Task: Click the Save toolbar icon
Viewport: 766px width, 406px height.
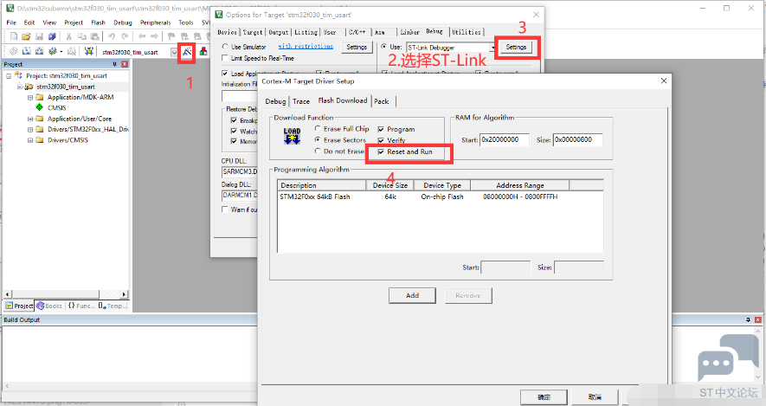Action: coord(40,36)
